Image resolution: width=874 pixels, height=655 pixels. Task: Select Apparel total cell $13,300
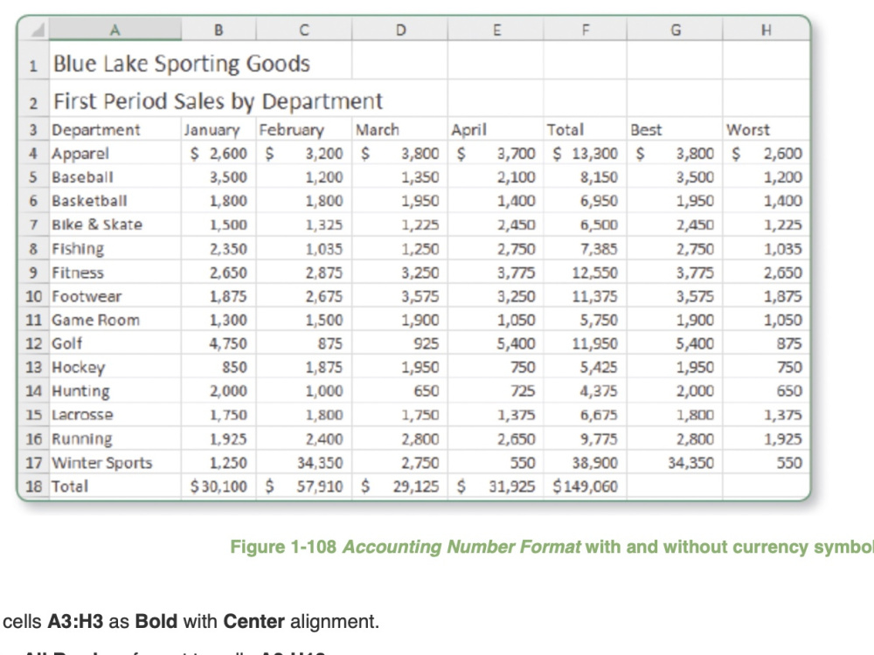coord(586,153)
